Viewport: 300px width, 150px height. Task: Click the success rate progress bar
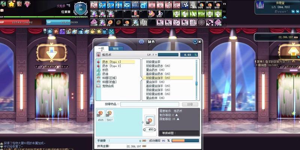185,141
